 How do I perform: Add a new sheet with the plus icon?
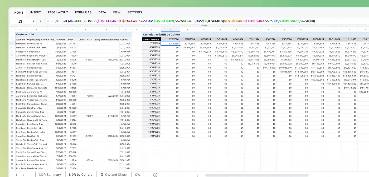click(155, 175)
